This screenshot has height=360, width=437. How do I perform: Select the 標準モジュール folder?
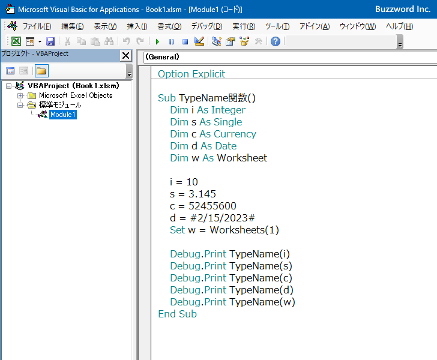pos(60,105)
